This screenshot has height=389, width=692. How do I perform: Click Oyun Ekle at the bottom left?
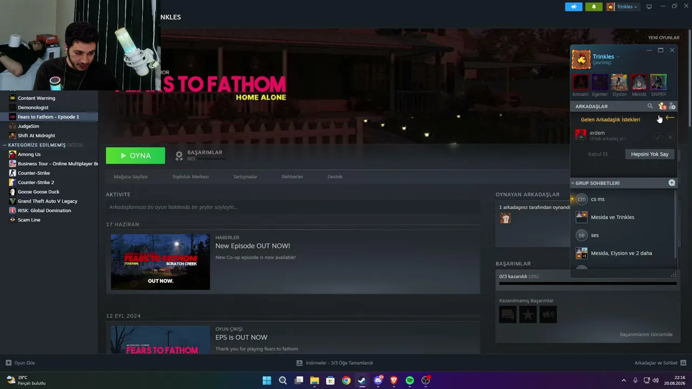click(x=20, y=363)
